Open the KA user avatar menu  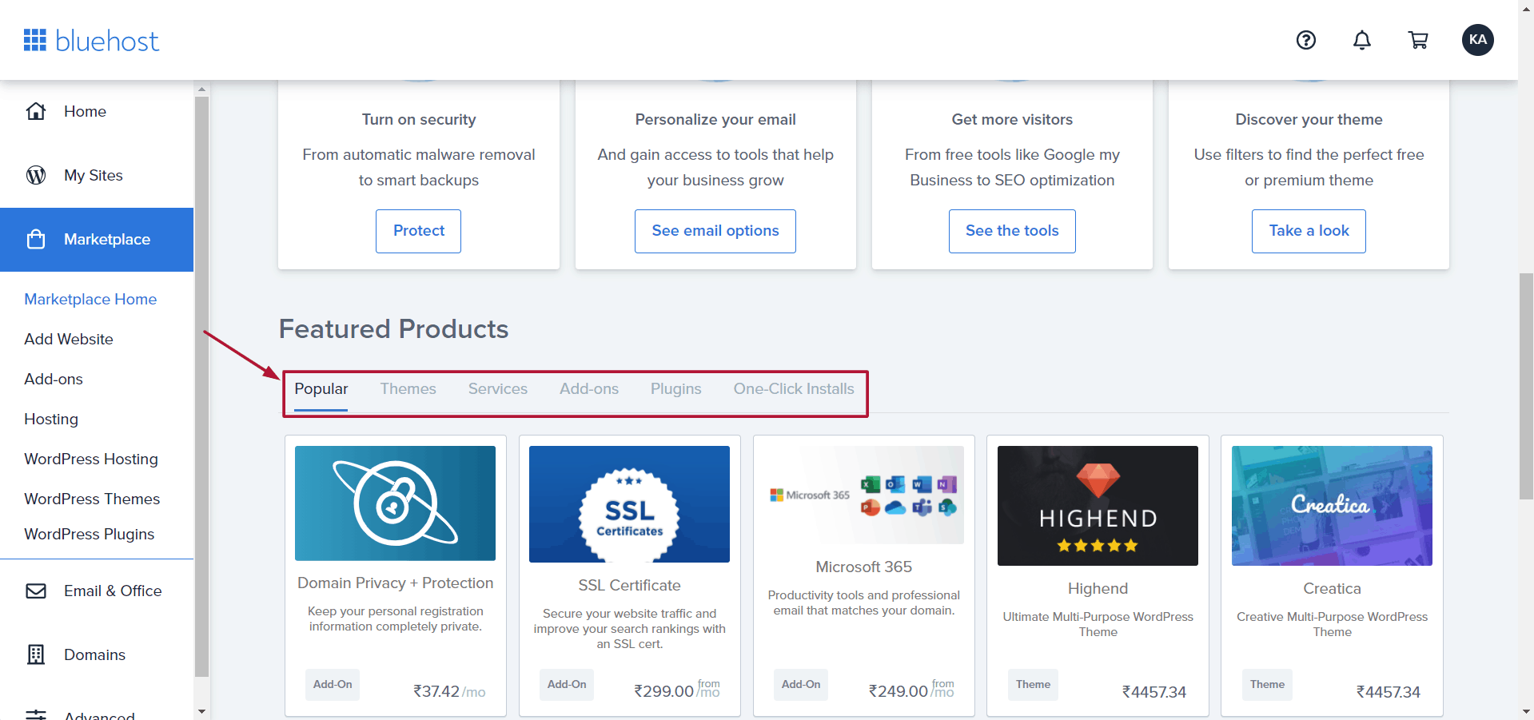click(x=1477, y=40)
